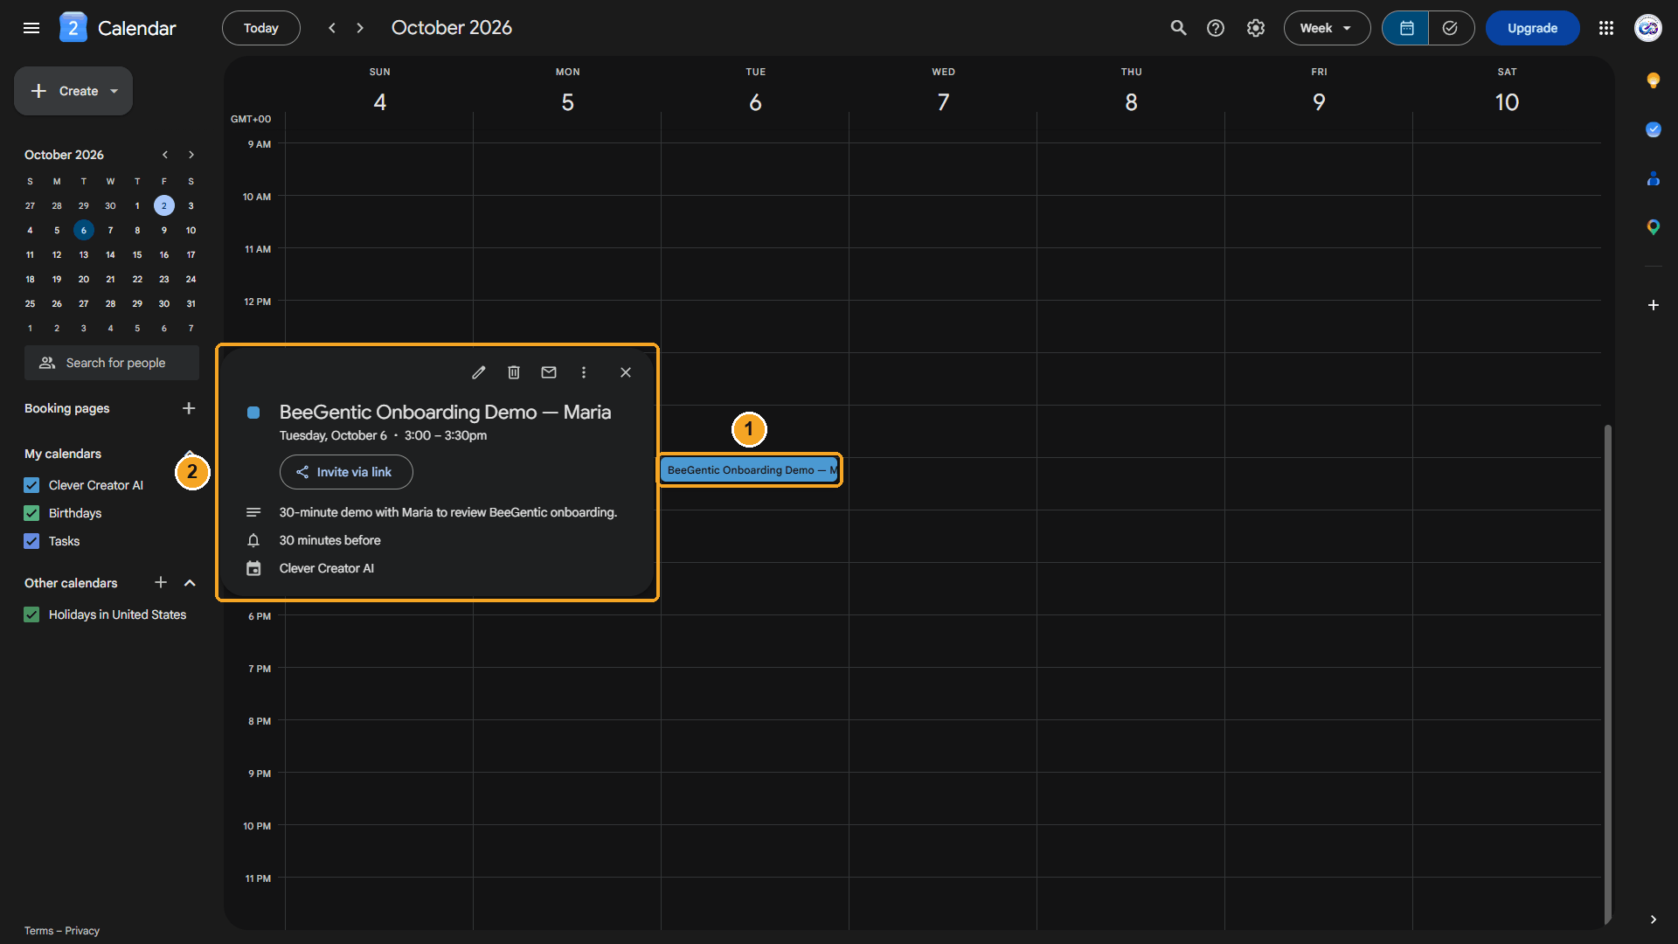This screenshot has height=944, width=1678.
Task: Add a booking page
Action: click(x=189, y=408)
